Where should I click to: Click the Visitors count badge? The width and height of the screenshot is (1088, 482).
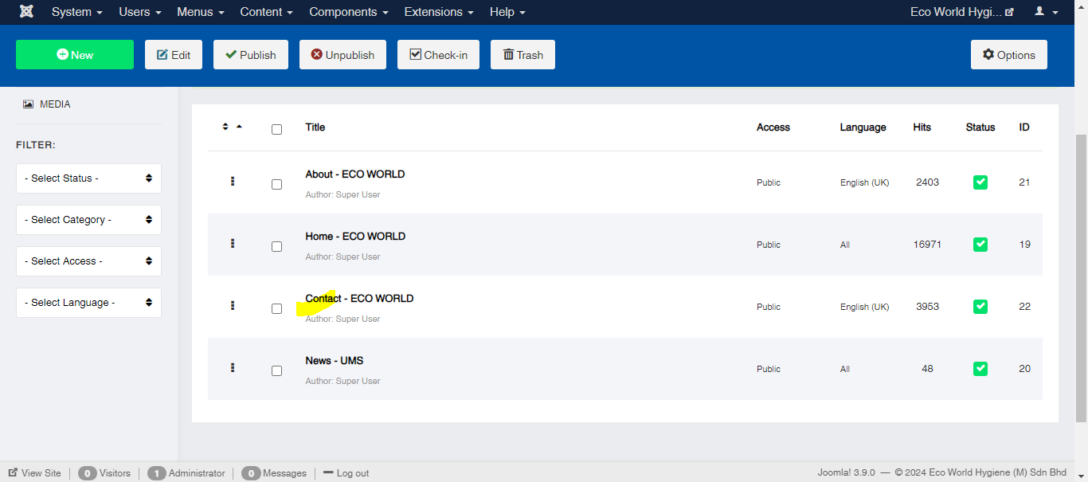tap(88, 472)
